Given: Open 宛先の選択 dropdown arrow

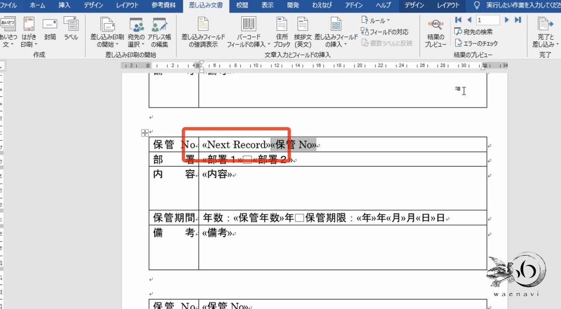Looking at the screenshot, I should (143, 45).
